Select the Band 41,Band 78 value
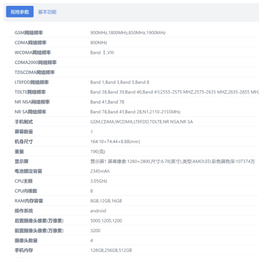Viewport: 259px width, 258px height. click(108, 102)
